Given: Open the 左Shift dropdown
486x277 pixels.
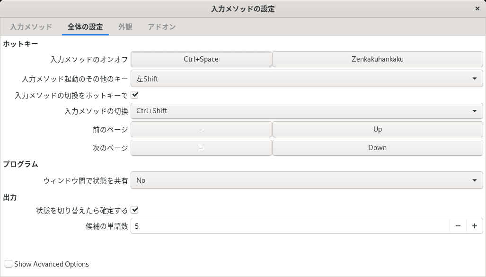Looking at the screenshot, I should tap(307, 79).
